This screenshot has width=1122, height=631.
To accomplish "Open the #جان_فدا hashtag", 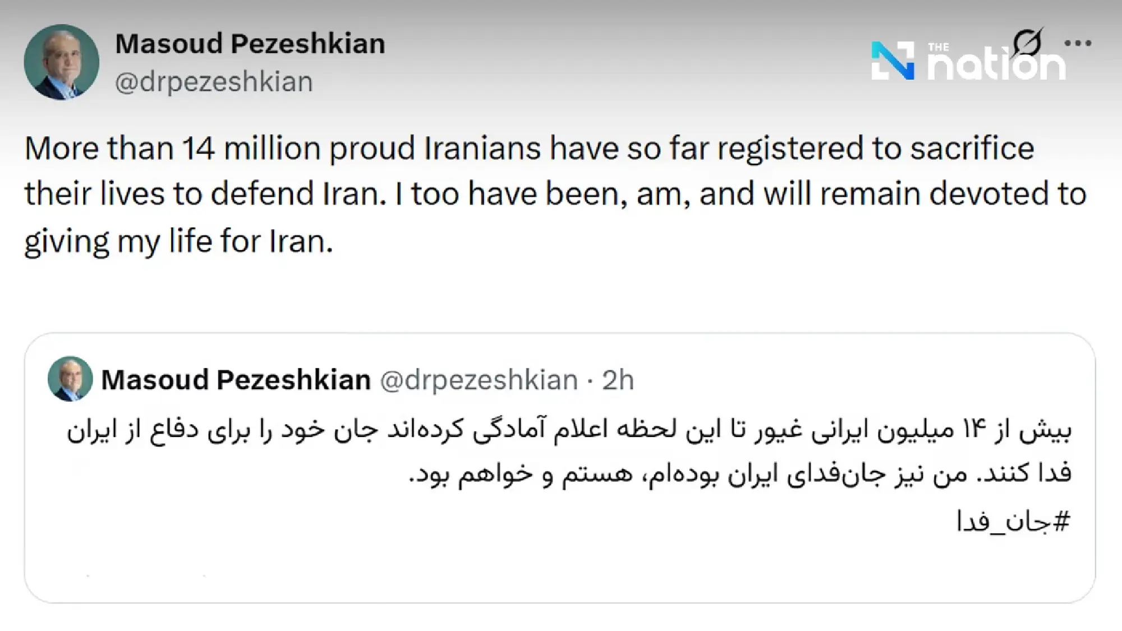I will pyautogui.click(x=1013, y=522).
